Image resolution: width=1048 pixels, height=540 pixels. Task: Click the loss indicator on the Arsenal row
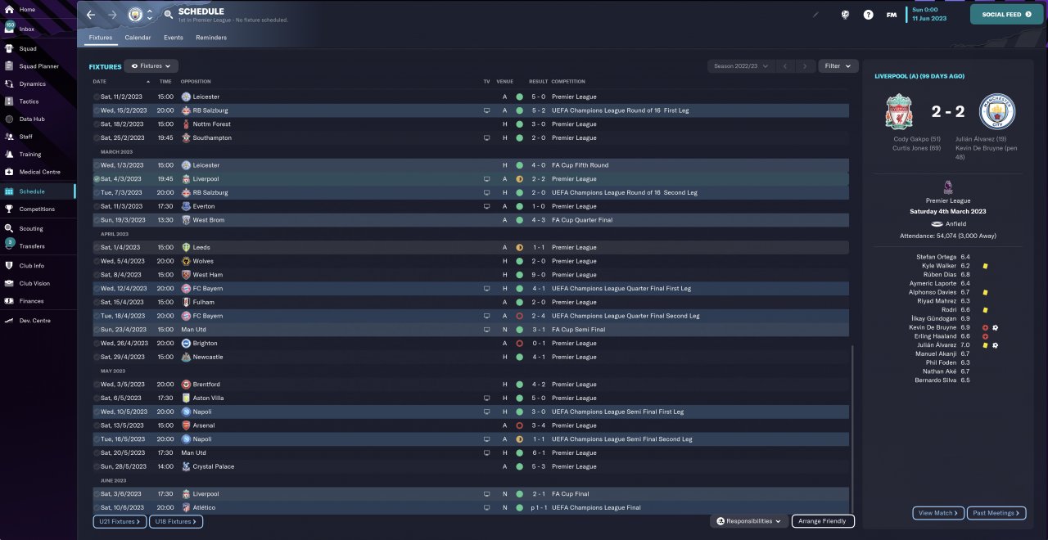519,425
